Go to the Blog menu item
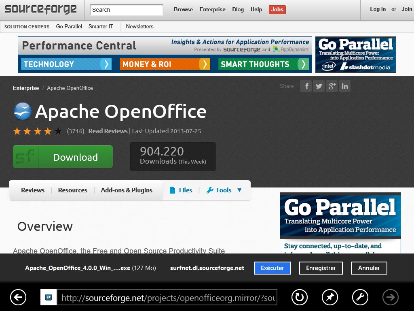The height and width of the screenshot is (311, 414). point(238,10)
